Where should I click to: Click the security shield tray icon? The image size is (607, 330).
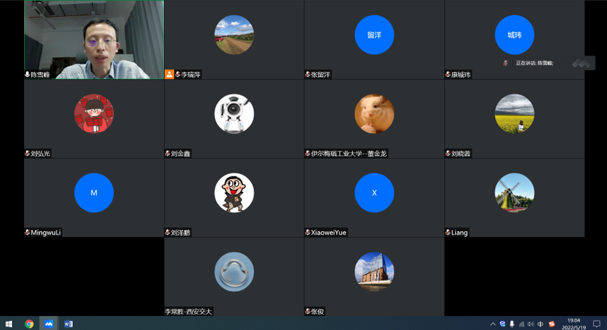click(502, 324)
